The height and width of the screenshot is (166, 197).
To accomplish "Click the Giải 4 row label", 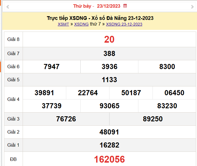I will (13, 99).
